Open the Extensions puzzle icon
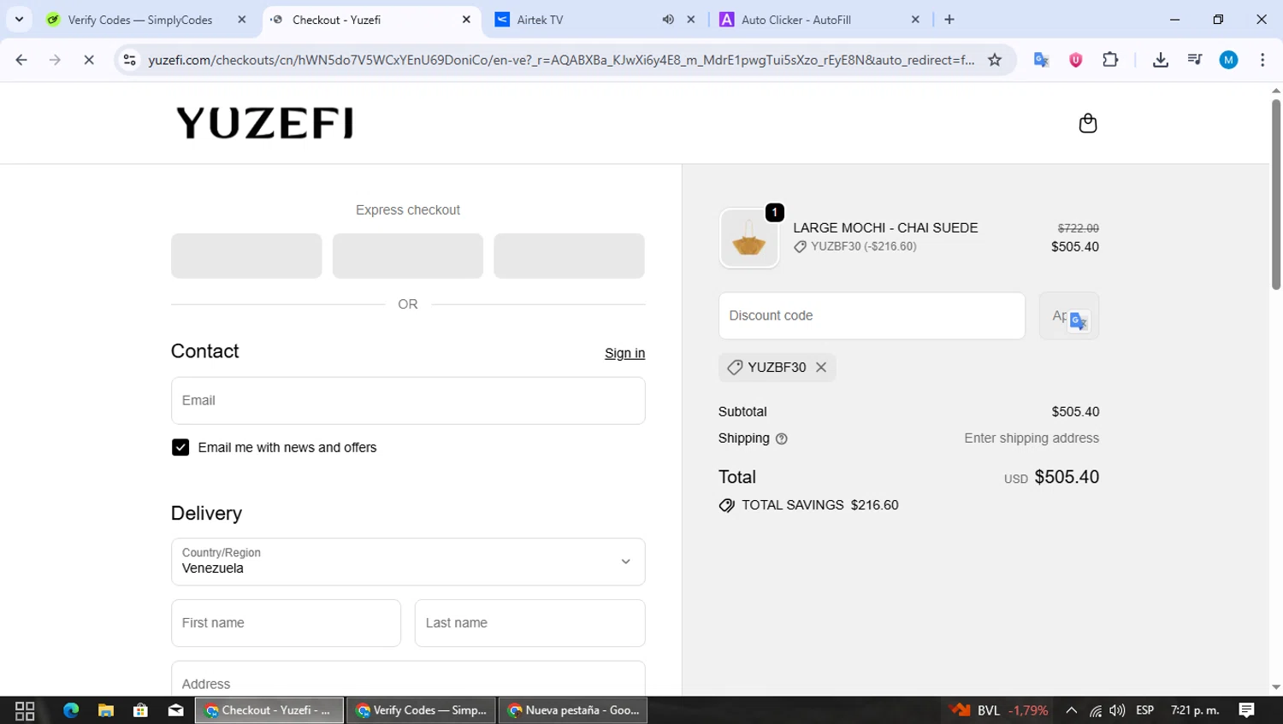Viewport: 1283px width, 724px height. click(x=1110, y=60)
